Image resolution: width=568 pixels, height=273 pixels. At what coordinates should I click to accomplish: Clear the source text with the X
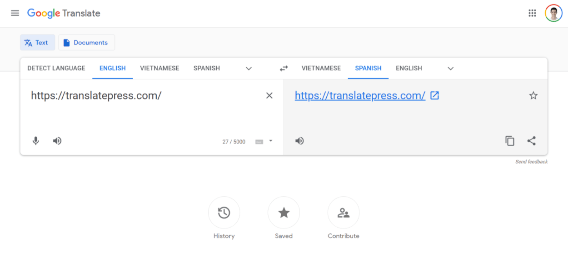click(269, 95)
